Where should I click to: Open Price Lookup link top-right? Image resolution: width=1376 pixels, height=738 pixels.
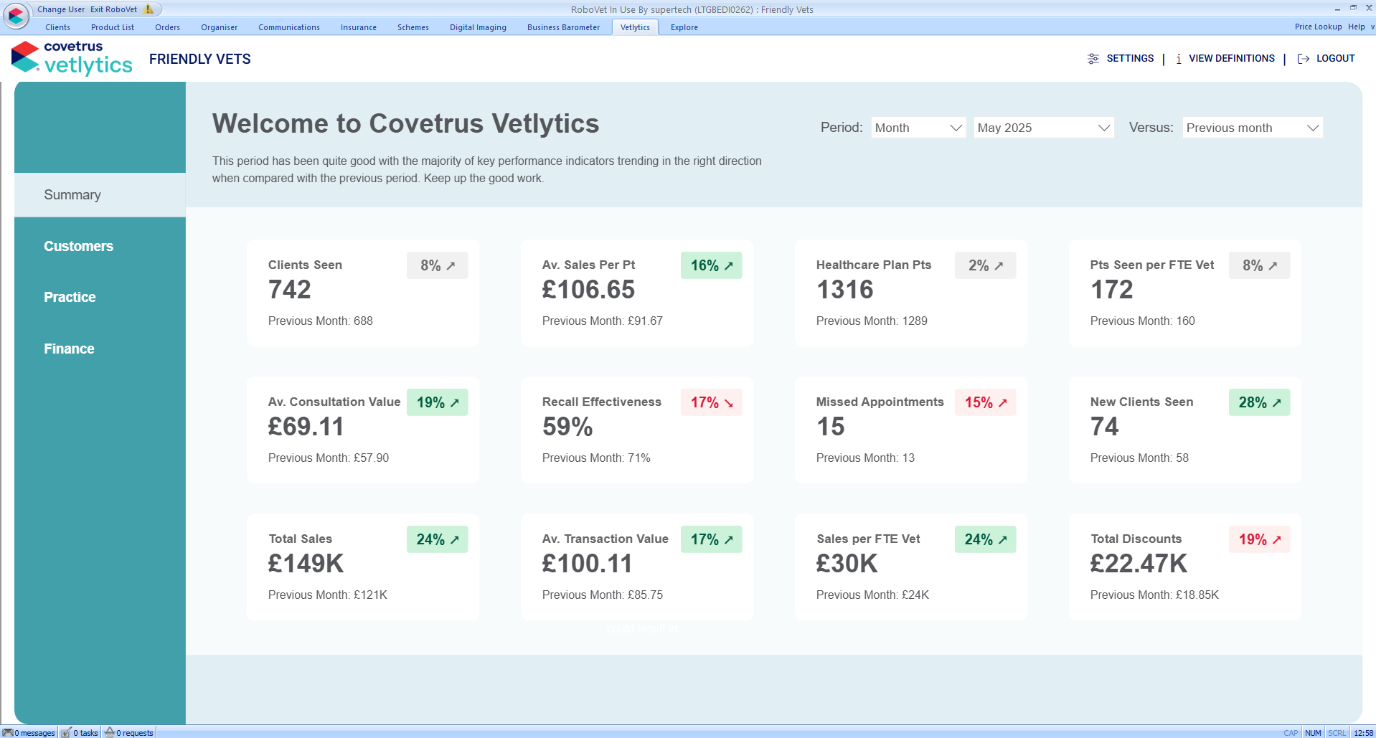click(1318, 27)
